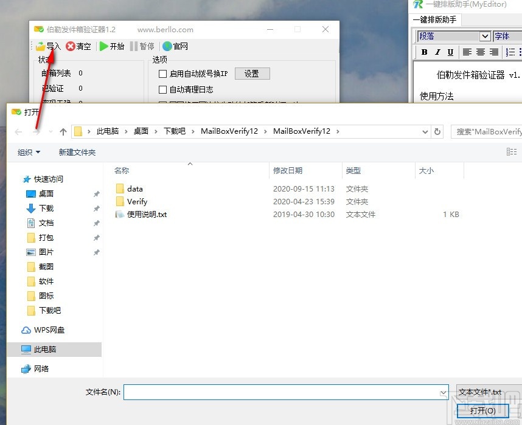The width and height of the screenshot is (522, 425).
Task: Enable 启用自动拨号换IP option
Action: point(162,74)
